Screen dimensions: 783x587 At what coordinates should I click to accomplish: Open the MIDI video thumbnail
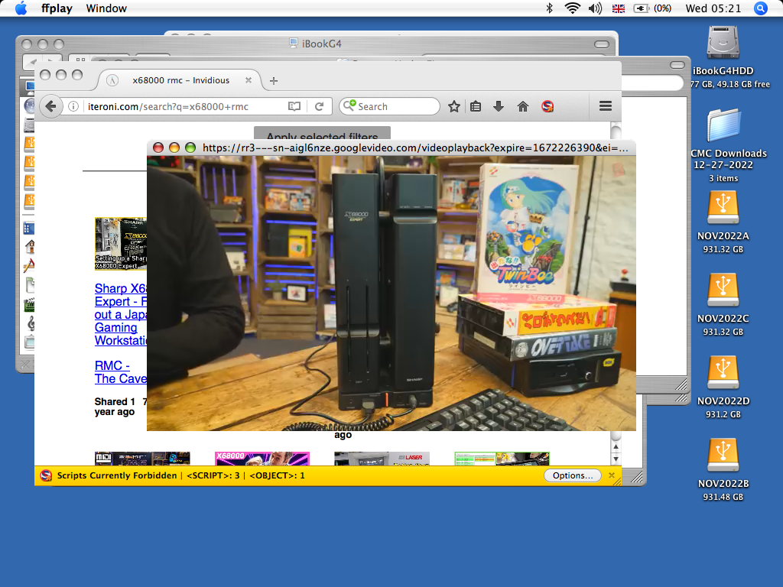tap(142, 459)
